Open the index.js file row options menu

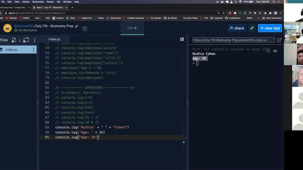[x=34, y=50]
